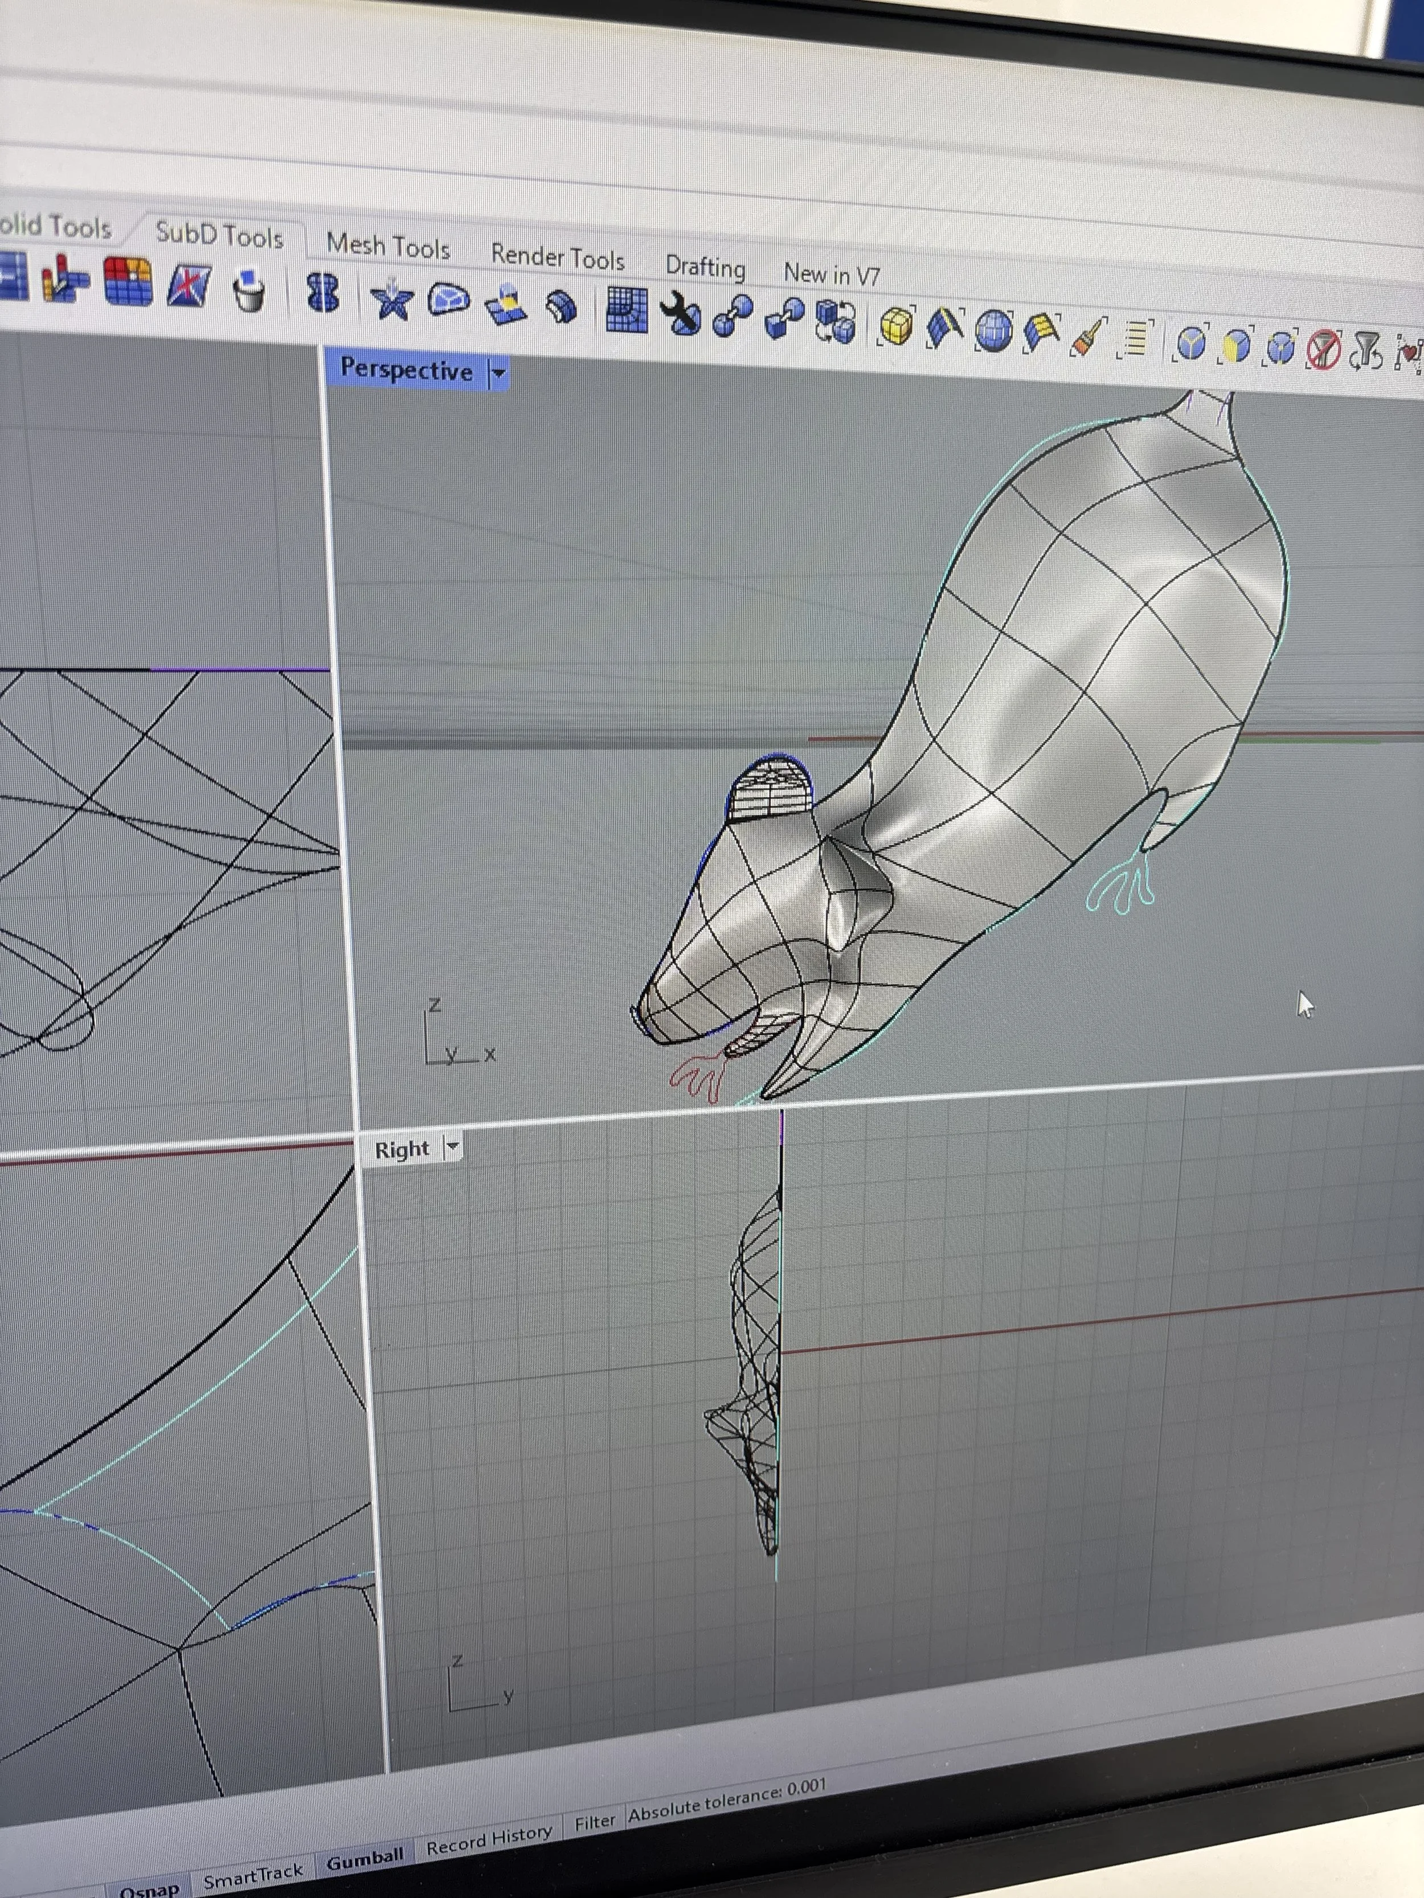Click the wrench repair tool icon
Viewport: 1424px width, 1898px height.
[682, 315]
